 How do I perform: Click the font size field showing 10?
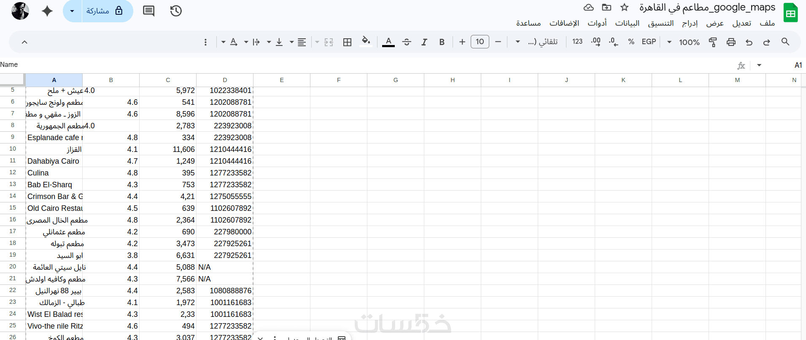pyautogui.click(x=480, y=42)
